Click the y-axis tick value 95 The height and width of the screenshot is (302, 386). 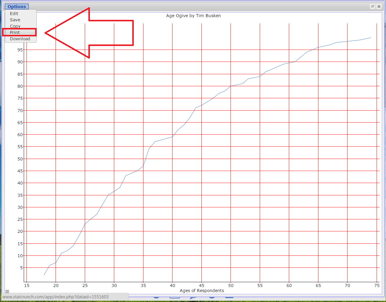(21, 50)
